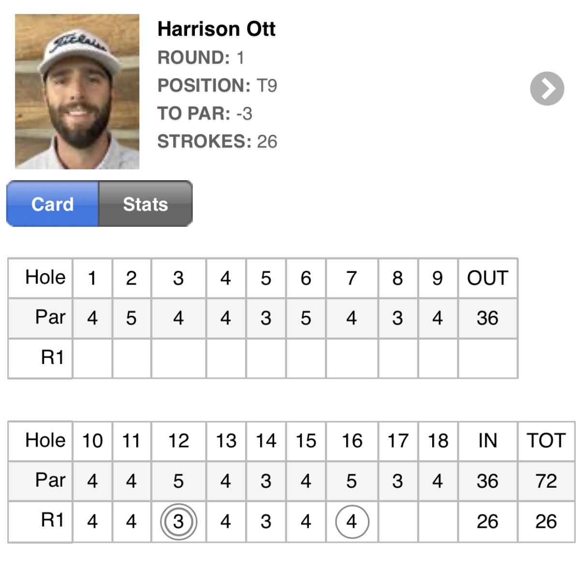The width and height of the screenshot is (583, 564).
Task: Click the IN column header
Action: (488, 440)
